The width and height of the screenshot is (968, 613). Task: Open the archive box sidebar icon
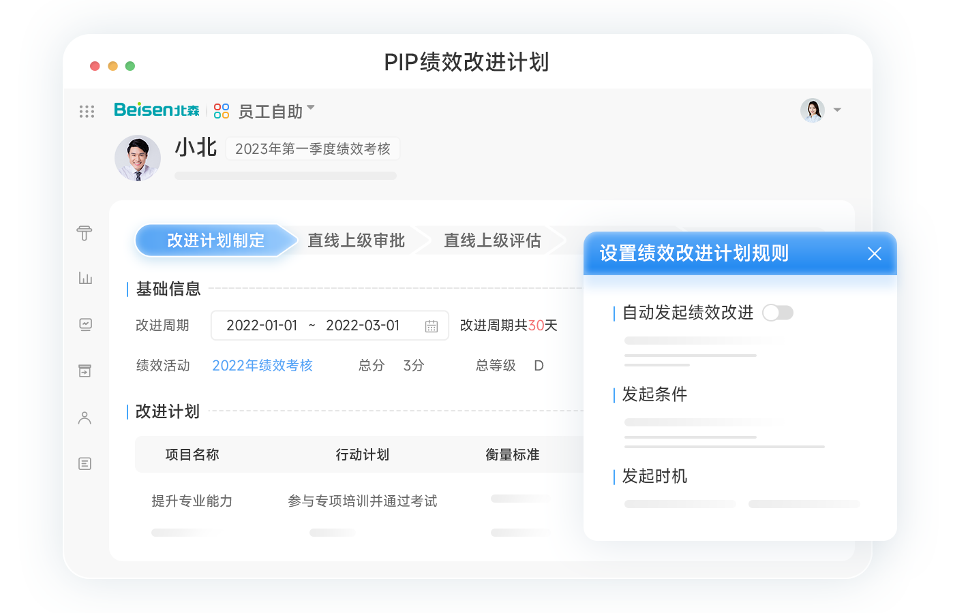coord(85,371)
